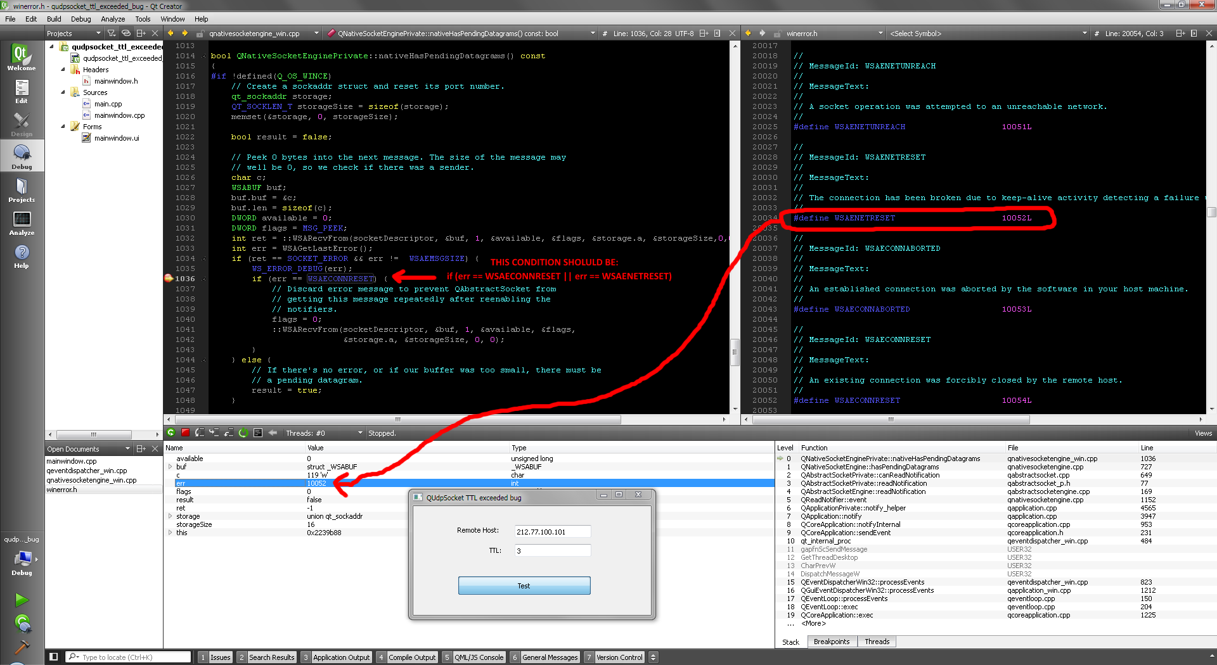
Task: Click the Step Into debugger icon
Action: point(214,433)
